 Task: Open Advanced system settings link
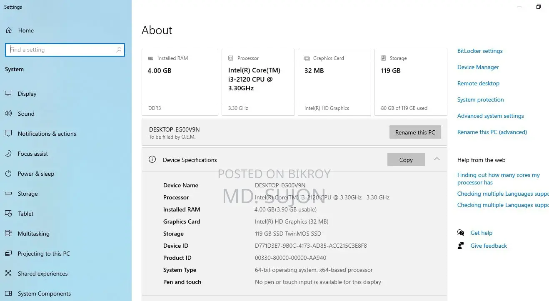point(491,116)
